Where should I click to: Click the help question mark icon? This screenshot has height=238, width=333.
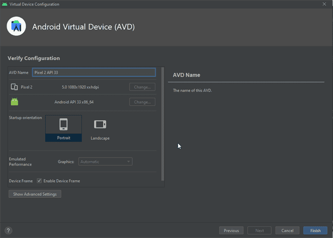(x=8, y=230)
